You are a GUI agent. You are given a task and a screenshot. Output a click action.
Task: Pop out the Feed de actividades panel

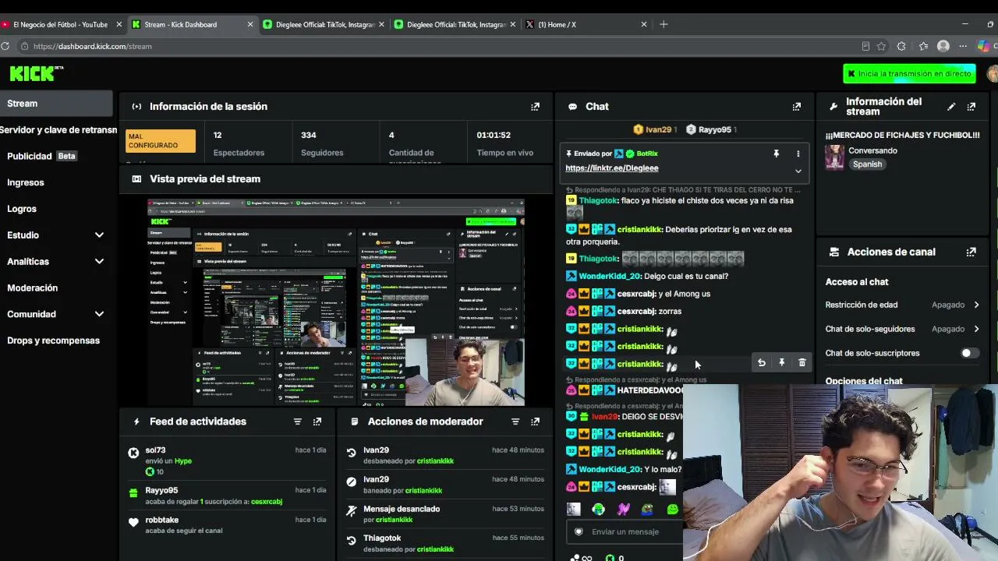pyautogui.click(x=317, y=422)
